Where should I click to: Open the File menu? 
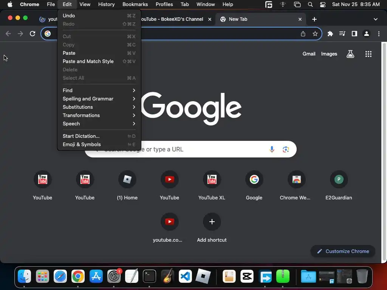point(51,4)
